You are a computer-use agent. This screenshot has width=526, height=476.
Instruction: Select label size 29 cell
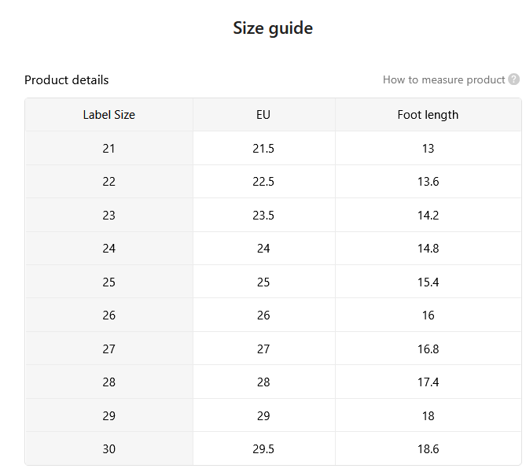pos(109,415)
